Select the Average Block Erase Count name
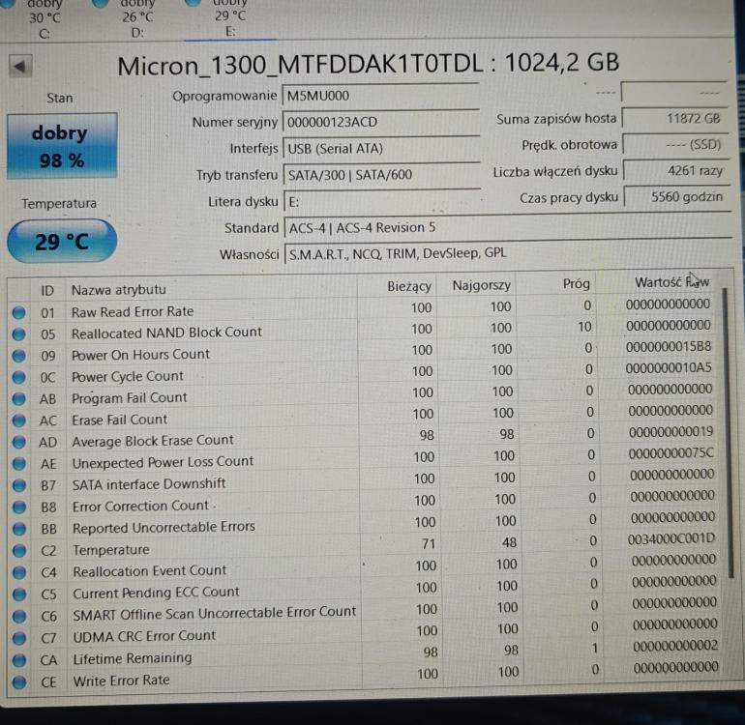This screenshot has width=745, height=725. [153, 441]
